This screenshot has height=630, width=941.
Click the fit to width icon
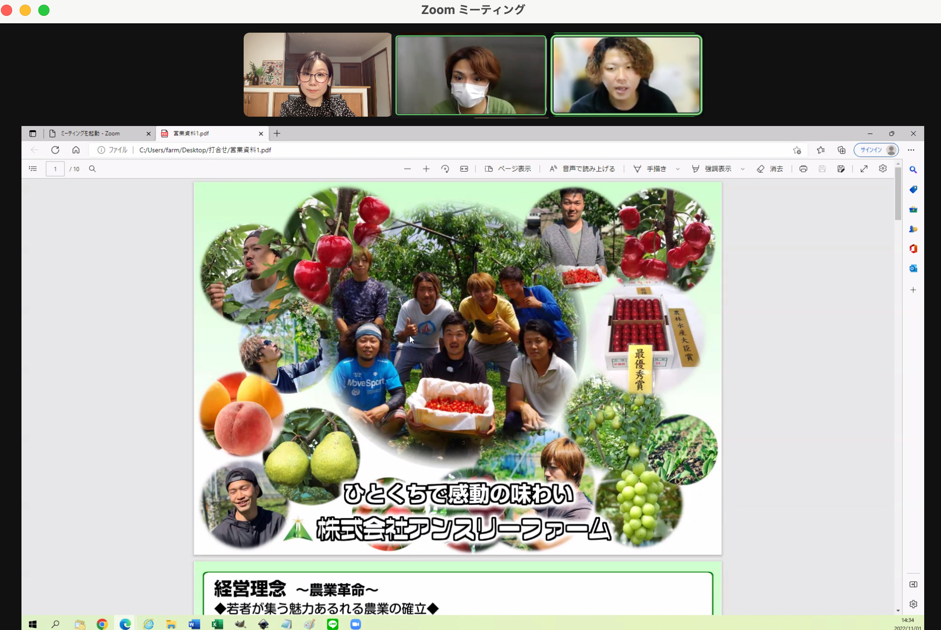(x=464, y=169)
